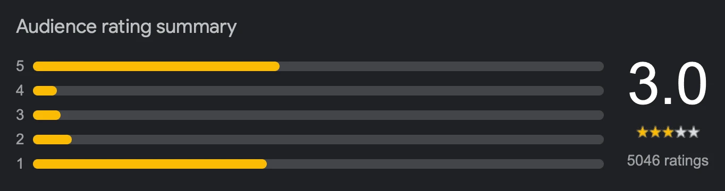Click the 1-star rating bar

click(318, 164)
